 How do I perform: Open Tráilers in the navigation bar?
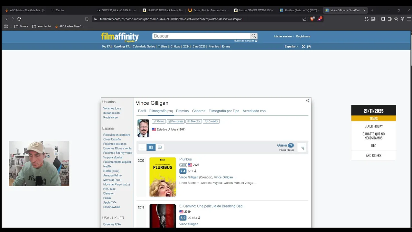pyautogui.click(x=163, y=47)
